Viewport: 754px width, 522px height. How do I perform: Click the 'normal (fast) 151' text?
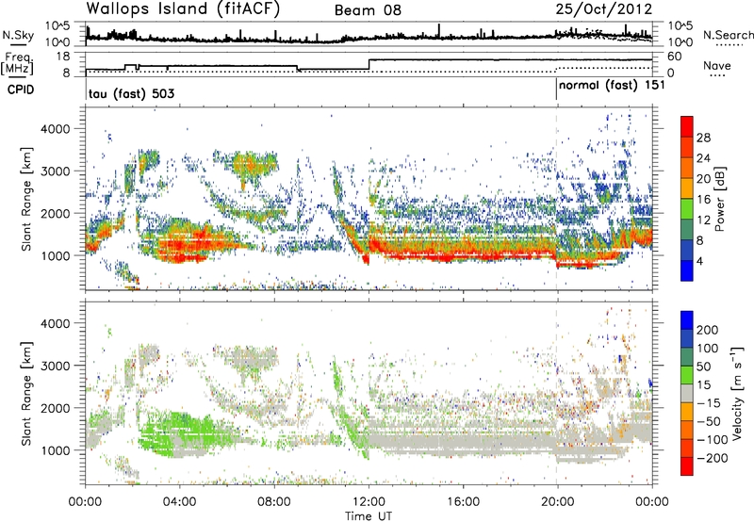point(611,85)
